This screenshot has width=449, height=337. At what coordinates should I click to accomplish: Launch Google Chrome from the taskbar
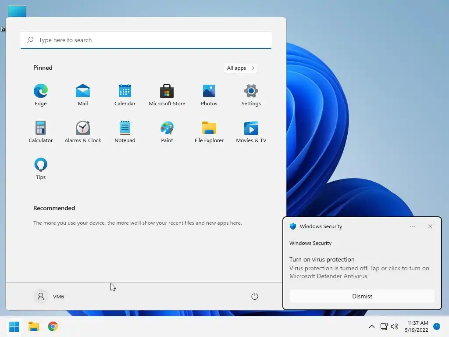(53, 326)
